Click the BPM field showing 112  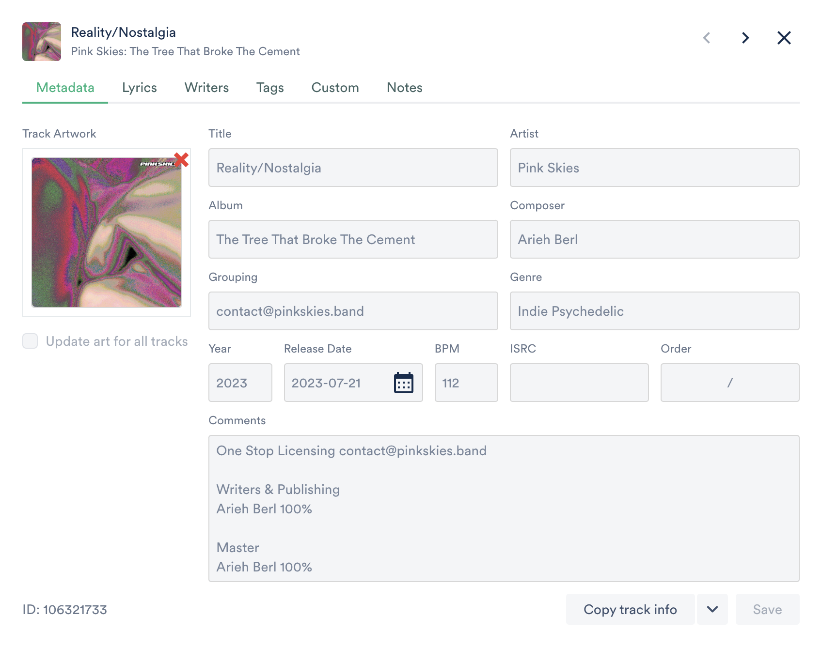[466, 383]
